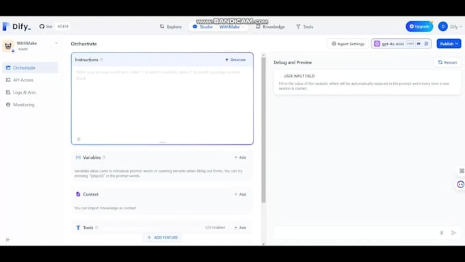Click the floating chatbot icon on right edge
Image resolution: width=465 pixels, height=262 pixels.
point(460,184)
